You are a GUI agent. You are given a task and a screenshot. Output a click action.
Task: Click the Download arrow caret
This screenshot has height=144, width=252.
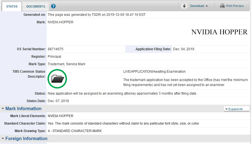pos(207,6)
